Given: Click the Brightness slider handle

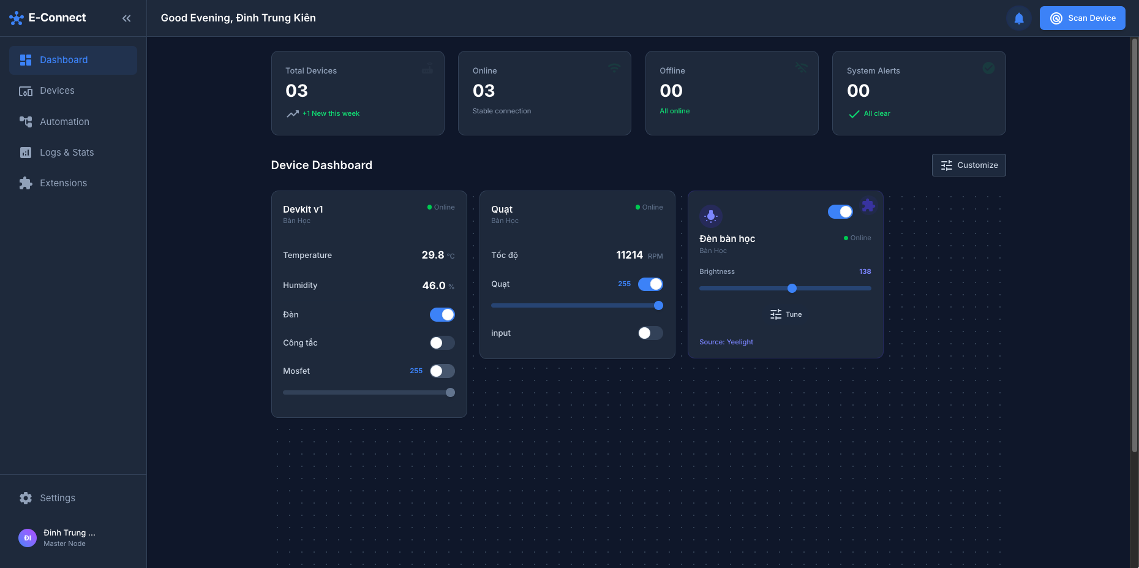Looking at the screenshot, I should point(792,289).
